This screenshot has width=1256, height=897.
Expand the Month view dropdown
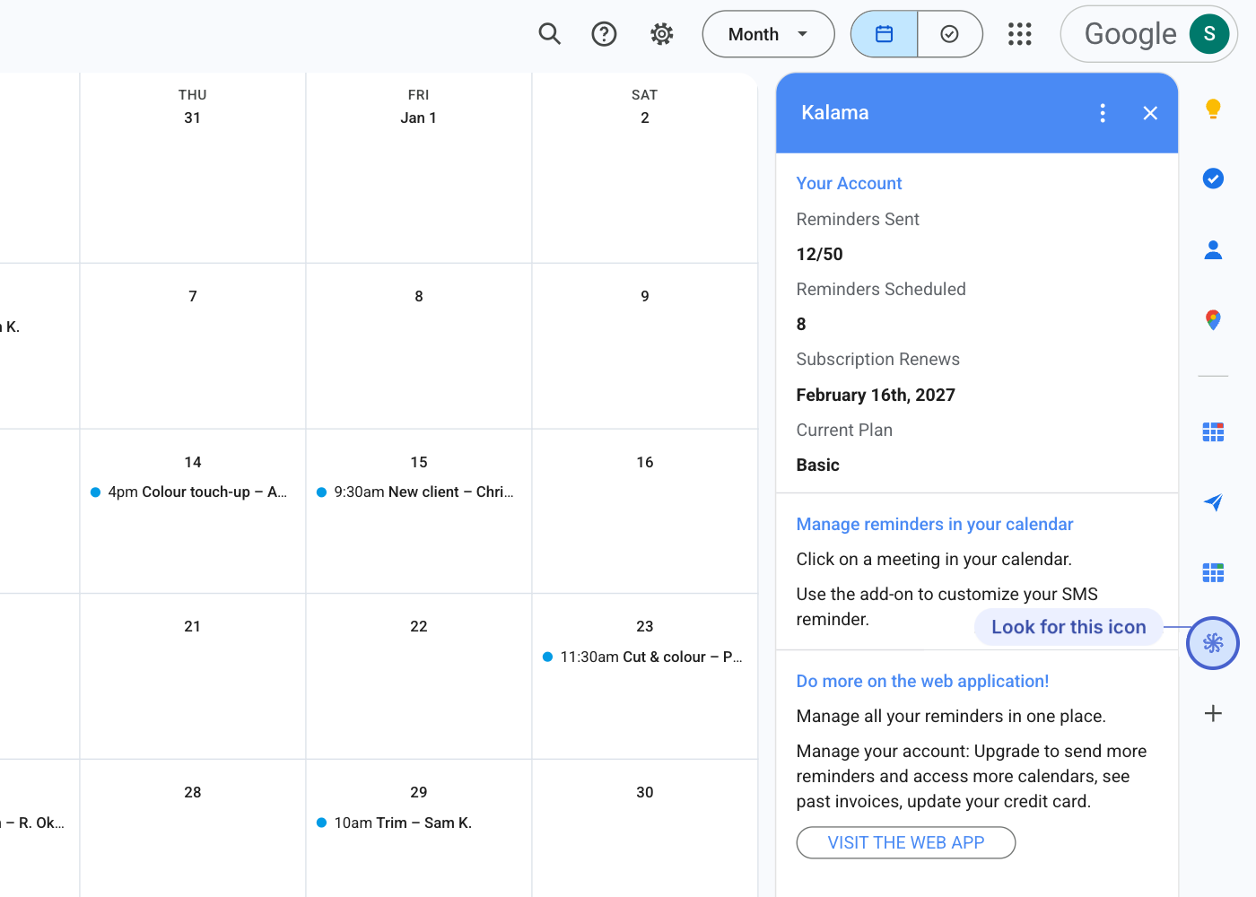(x=768, y=34)
